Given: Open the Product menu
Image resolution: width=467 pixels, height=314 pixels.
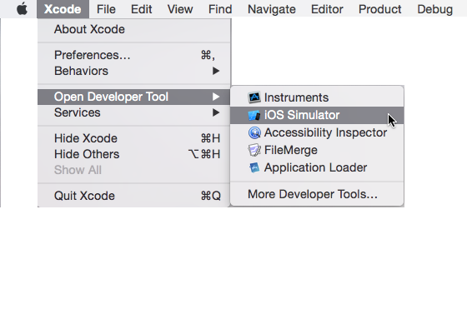Looking at the screenshot, I should coord(379,9).
